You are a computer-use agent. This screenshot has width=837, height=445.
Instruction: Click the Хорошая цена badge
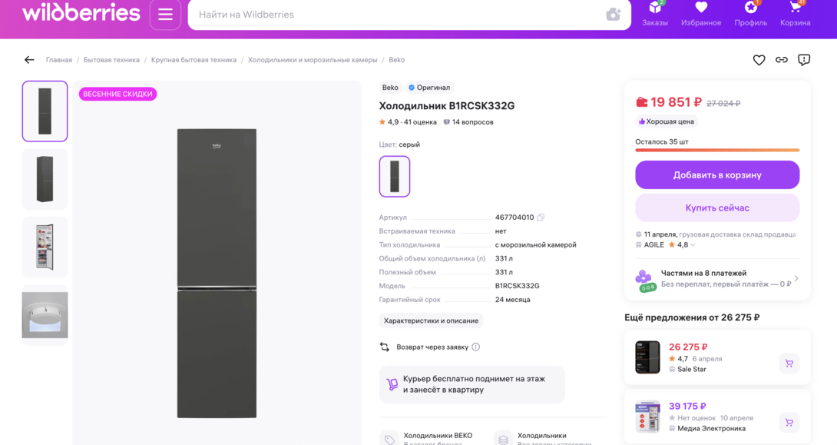coord(667,121)
